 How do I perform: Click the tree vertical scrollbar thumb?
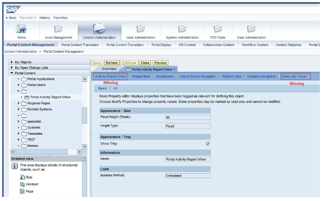(85, 115)
